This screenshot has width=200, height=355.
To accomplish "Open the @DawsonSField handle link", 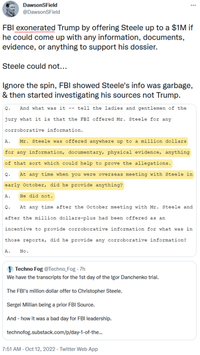I will click(42, 12).
